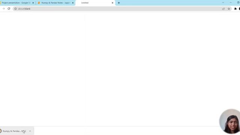Image resolution: width=240 pixels, height=135 pixels.
Task: Restore the browser window size
Action: click(x=238, y=3)
